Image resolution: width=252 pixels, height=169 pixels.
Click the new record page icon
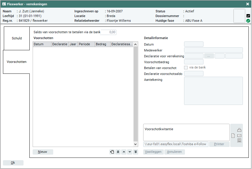click(112, 152)
